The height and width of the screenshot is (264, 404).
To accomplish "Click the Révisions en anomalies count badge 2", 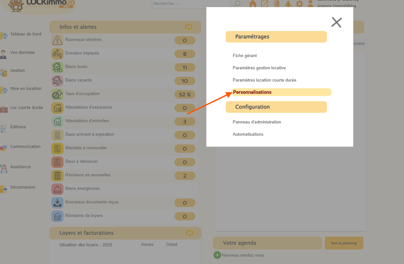I will tap(185, 176).
